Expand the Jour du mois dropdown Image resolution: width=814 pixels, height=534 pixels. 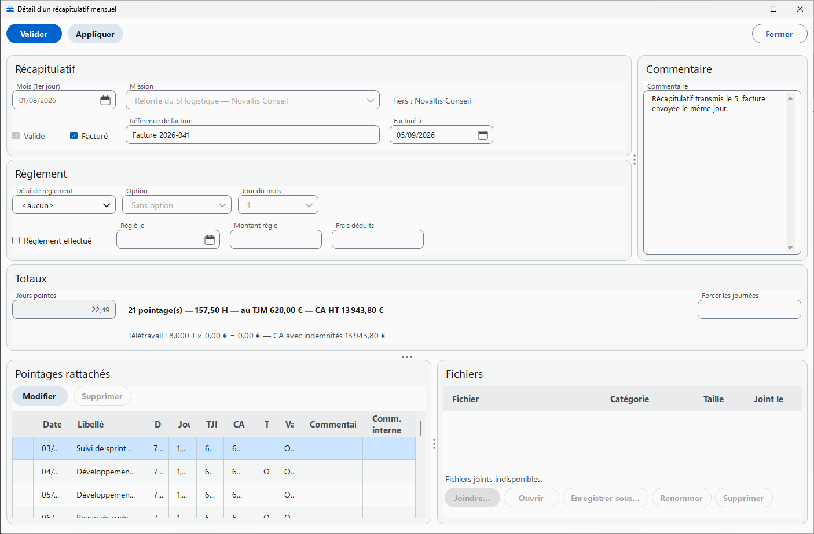[278, 205]
